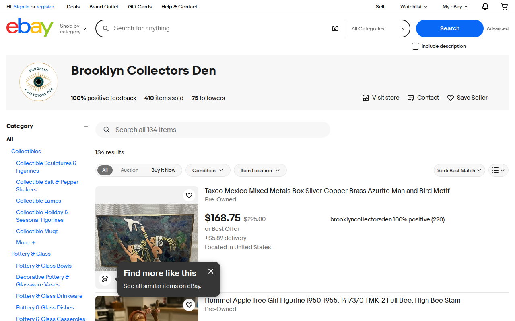
Task: Click the magnifier in store search field
Action: tap(107, 130)
